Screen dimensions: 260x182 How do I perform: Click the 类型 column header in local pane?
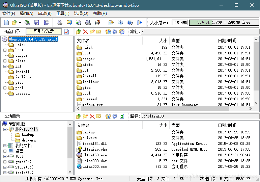click(x=190, y=125)
